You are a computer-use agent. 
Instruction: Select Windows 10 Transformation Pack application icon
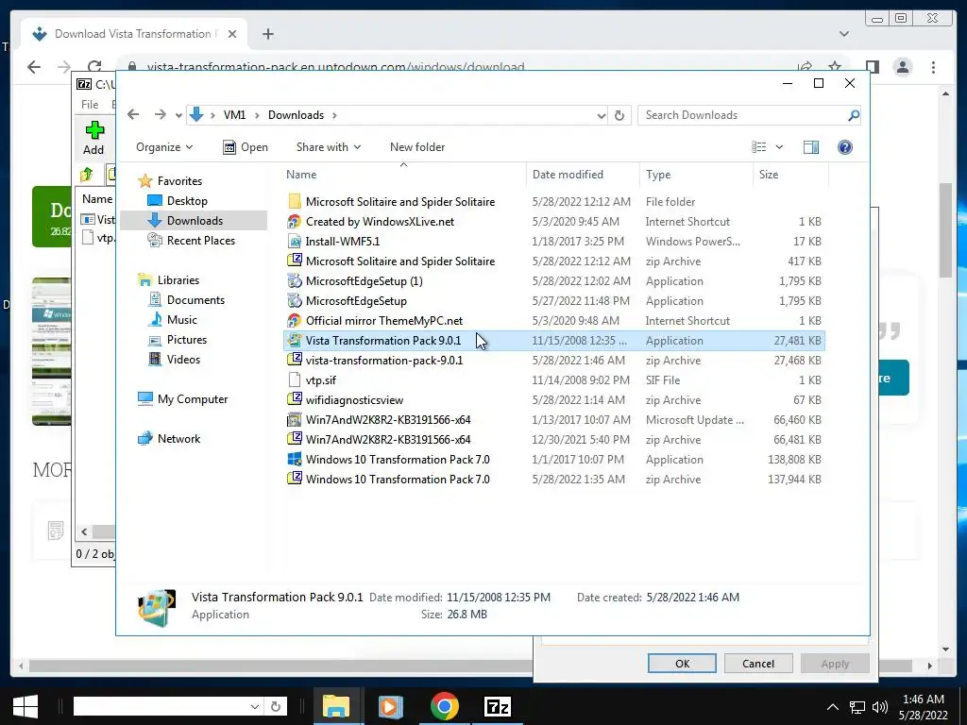point(295,460)
